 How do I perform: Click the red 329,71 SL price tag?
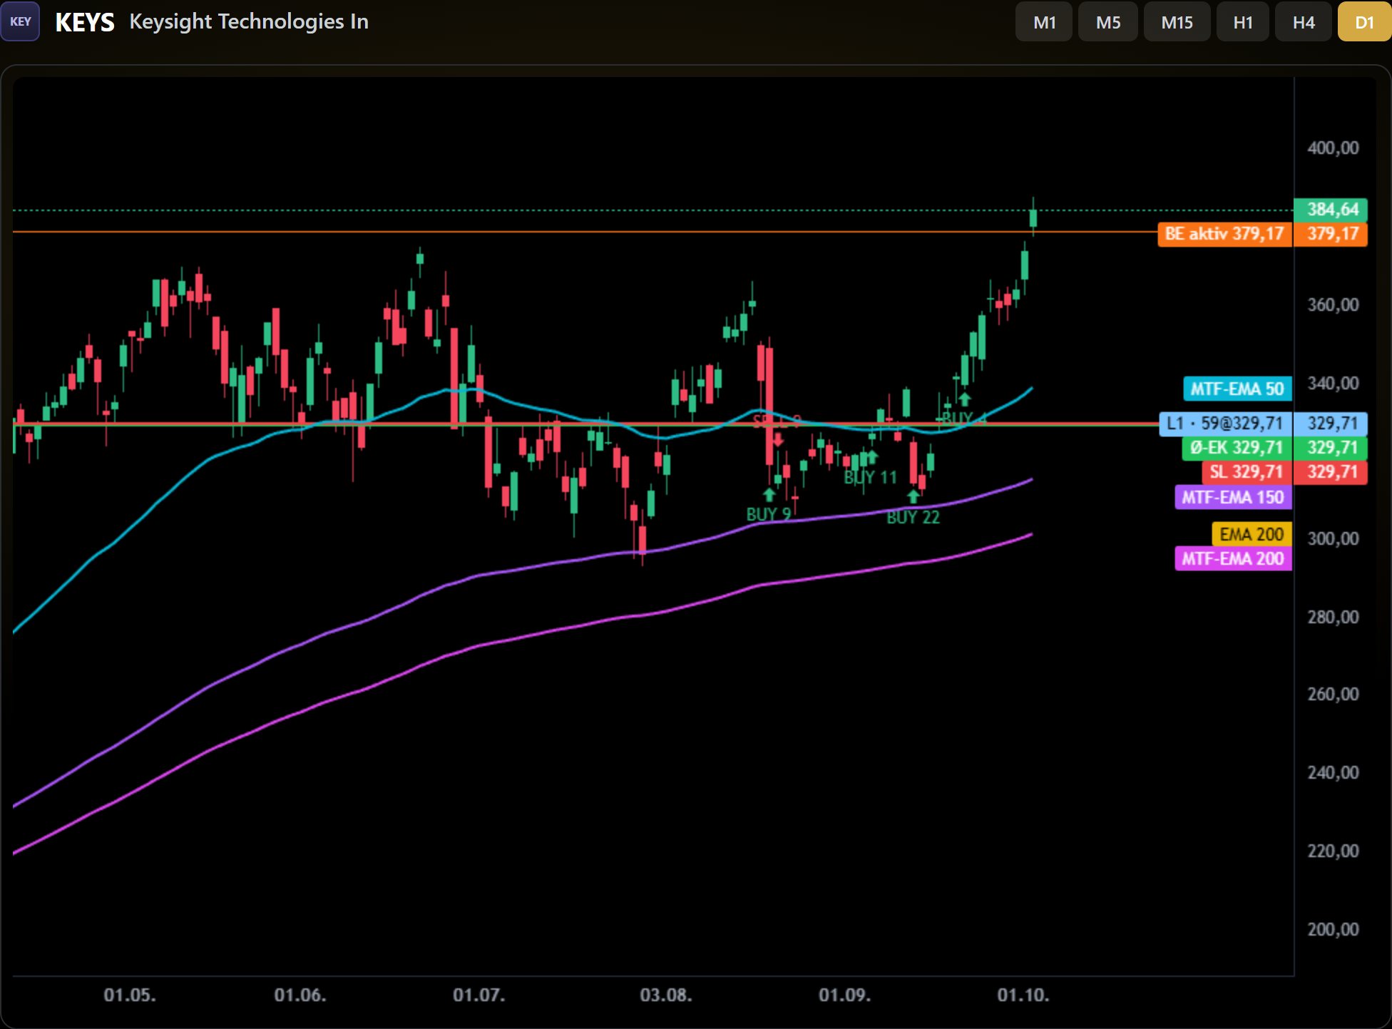point(1331,472)
